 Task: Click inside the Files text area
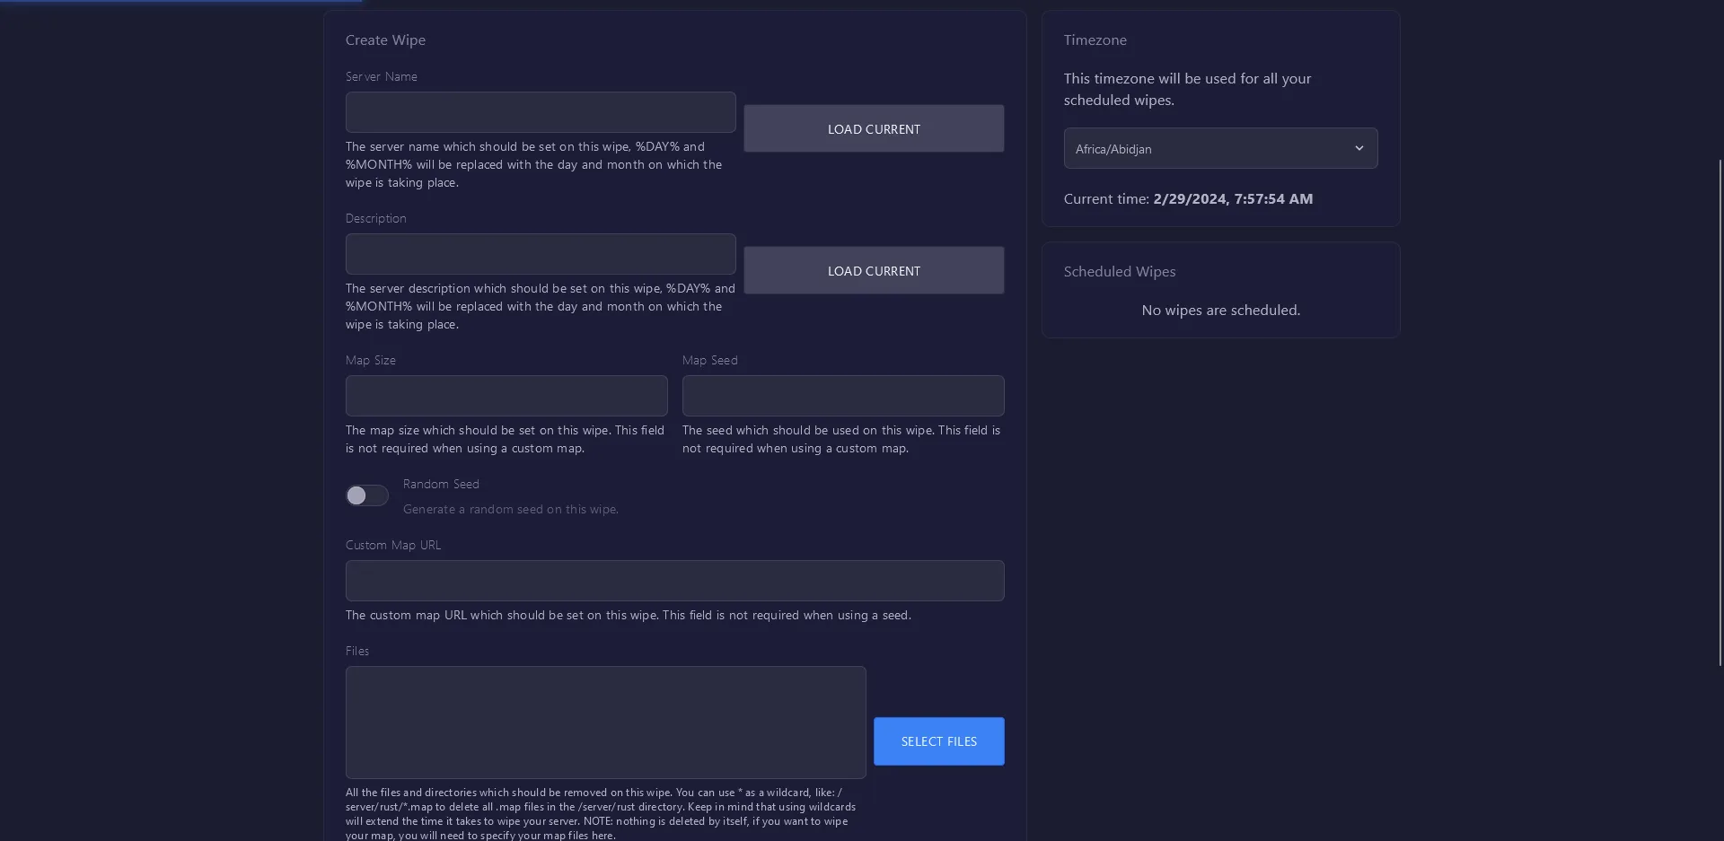click(605, 722)
